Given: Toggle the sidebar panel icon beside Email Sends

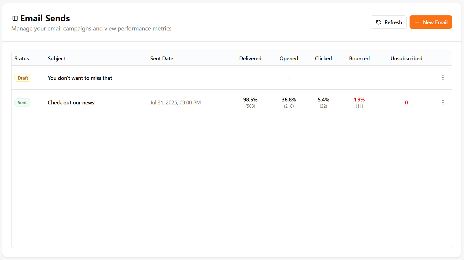Looking at the screenshot, I should [15, 18].
